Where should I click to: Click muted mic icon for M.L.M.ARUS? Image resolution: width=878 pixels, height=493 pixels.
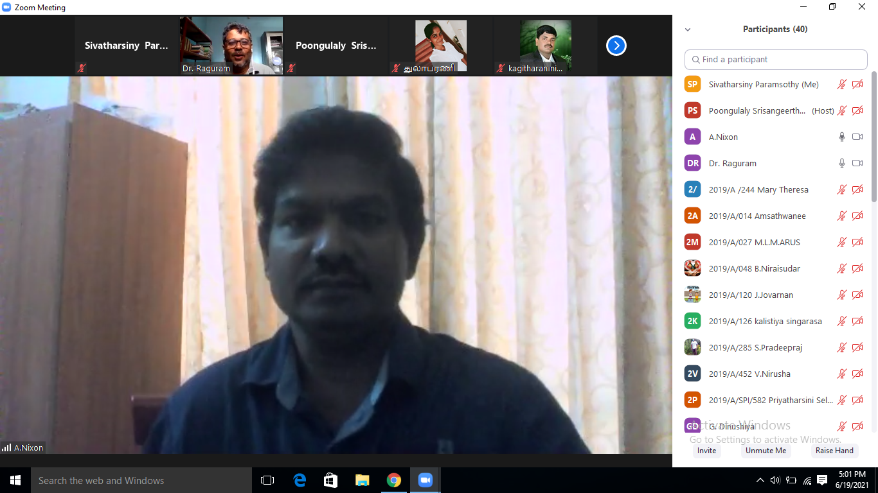tap(841, 242)
